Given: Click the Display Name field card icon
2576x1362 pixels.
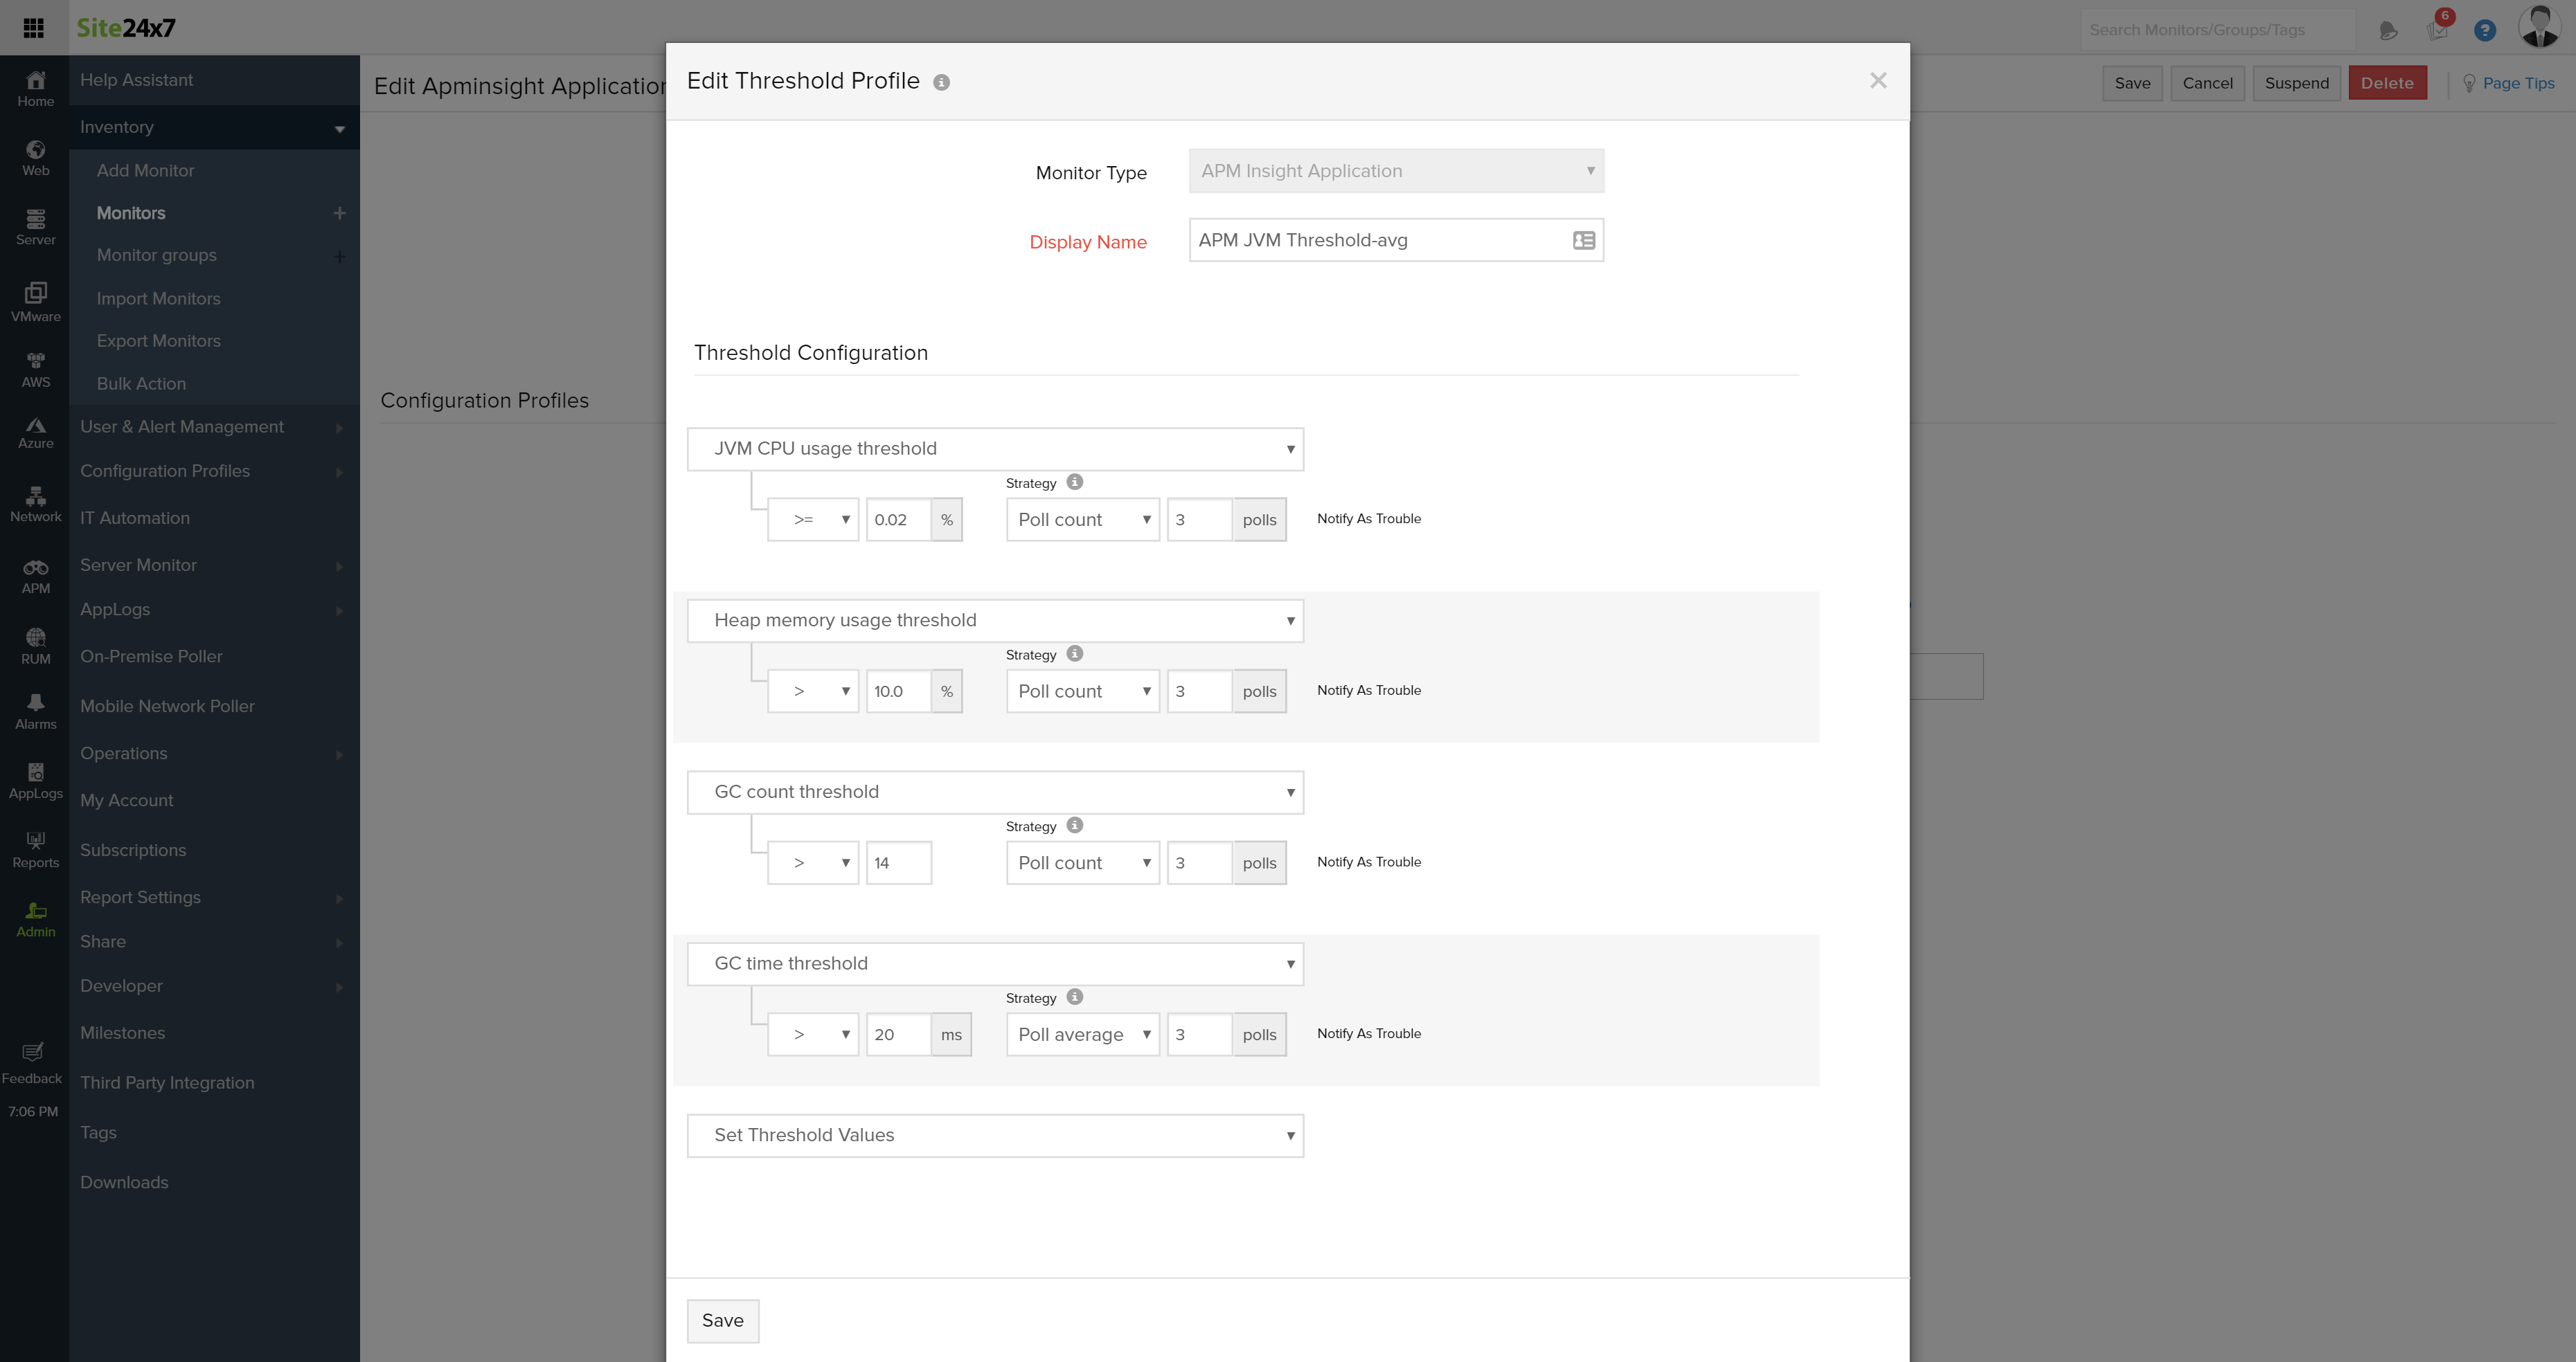Looking at the screenshot, I should click(1583, 241).
